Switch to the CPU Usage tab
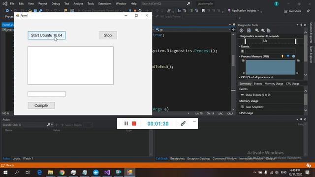315x177 pixels. coord(292,84)
